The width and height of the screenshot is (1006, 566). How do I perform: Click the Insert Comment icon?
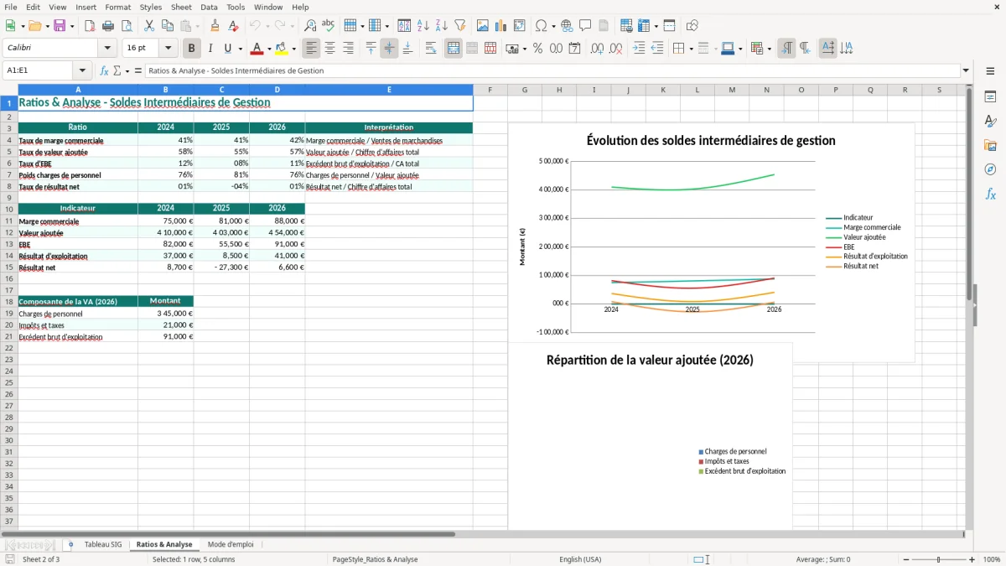(585, 26)
